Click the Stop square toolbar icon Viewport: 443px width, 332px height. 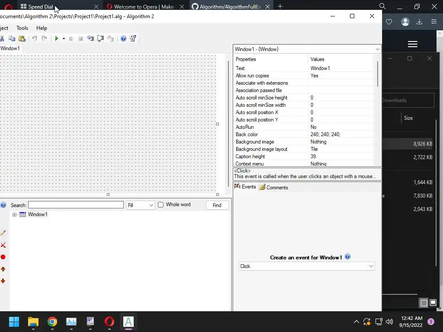[80, 38]
